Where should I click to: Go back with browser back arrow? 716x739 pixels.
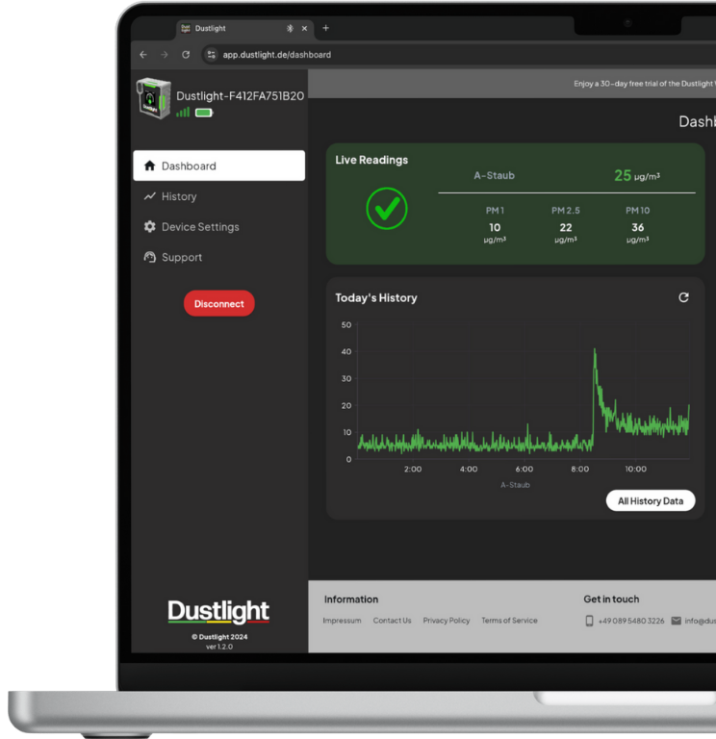143,55
